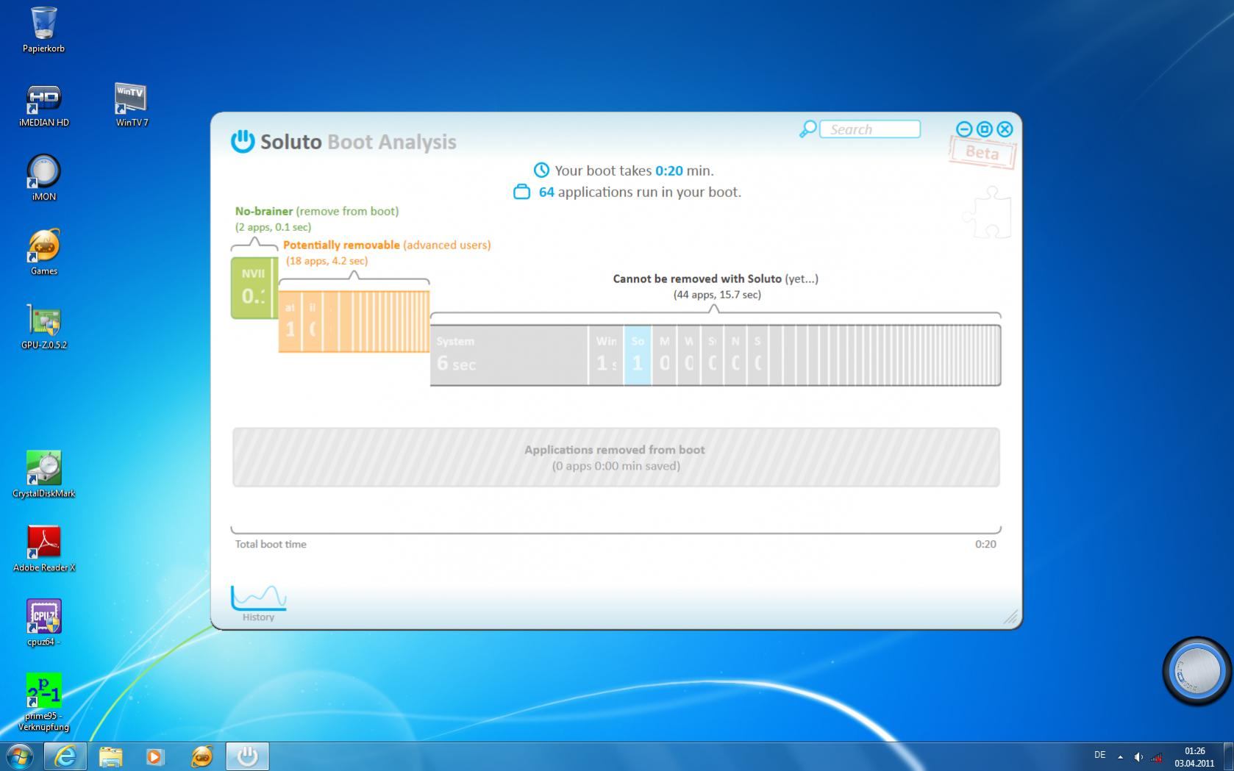Click the Soluto taskbar button
The height and width of the screenshot is (771, 1234).
pos(247,756)
